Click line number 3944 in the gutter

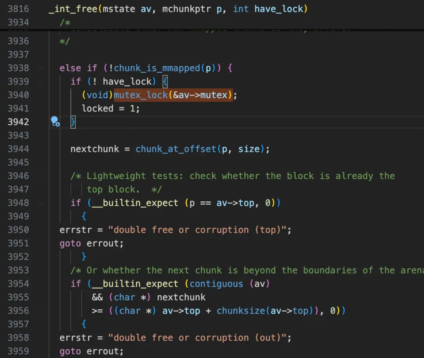[18, 149]
